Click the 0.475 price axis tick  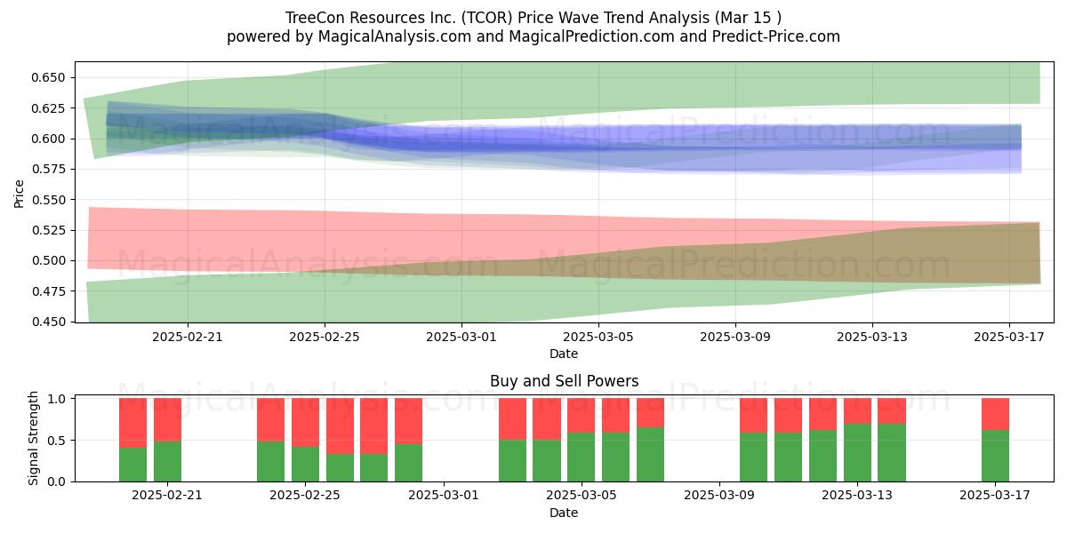(50, 291)
